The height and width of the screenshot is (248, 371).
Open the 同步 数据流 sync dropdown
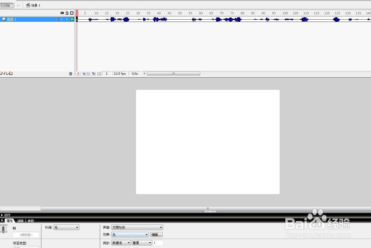tap(121, 243)
